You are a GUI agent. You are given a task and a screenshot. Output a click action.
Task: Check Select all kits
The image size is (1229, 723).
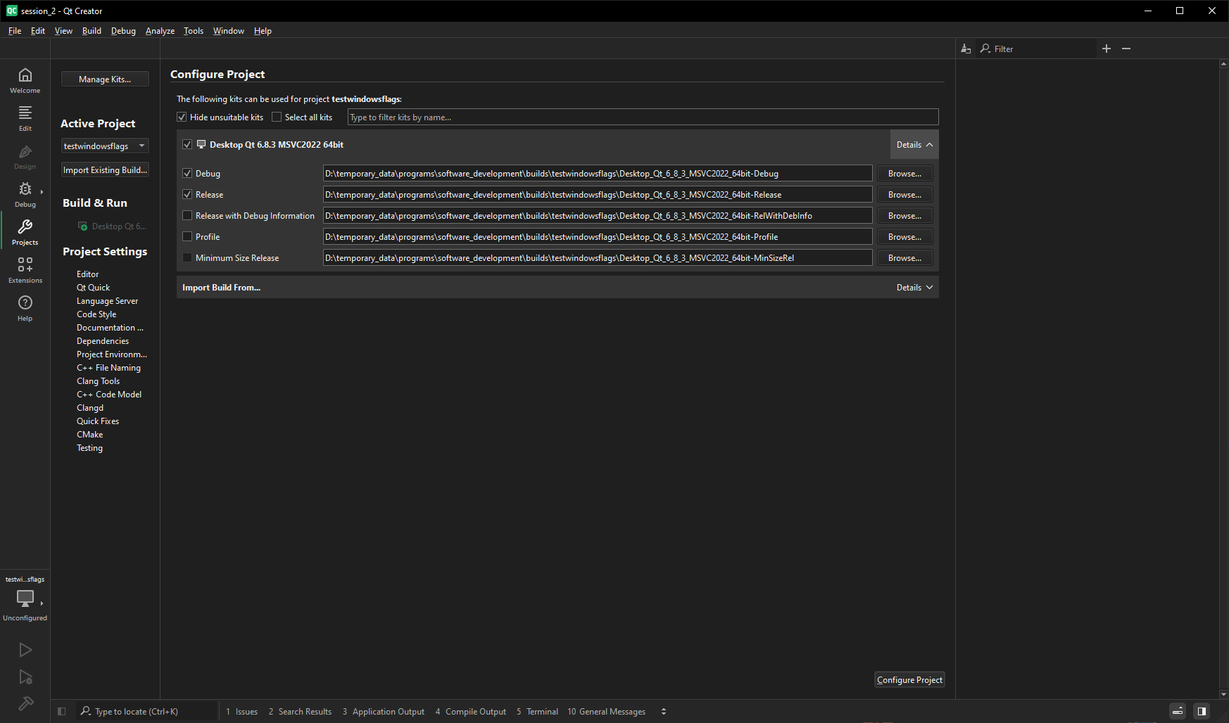[277, 117]
